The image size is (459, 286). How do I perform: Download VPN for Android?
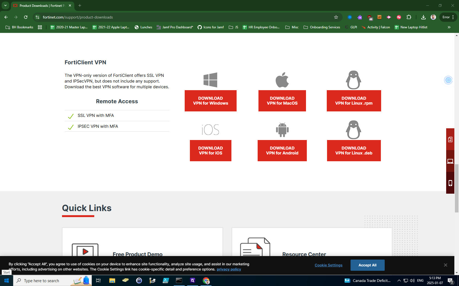[x=282, y=151]
